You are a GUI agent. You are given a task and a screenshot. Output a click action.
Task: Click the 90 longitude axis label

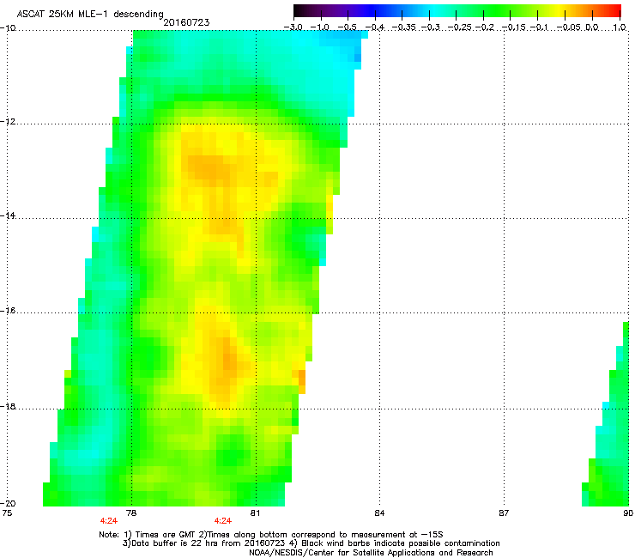pos(628,513)
